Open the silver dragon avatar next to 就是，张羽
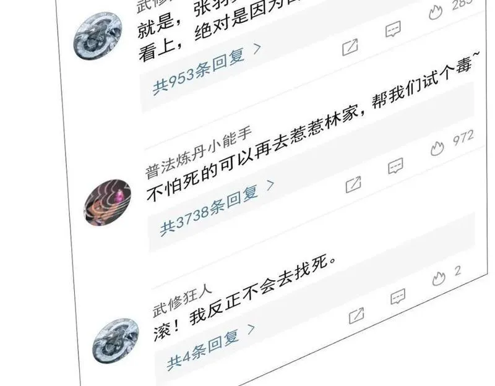This screenshot has width=495, height=386. point(98,36)
